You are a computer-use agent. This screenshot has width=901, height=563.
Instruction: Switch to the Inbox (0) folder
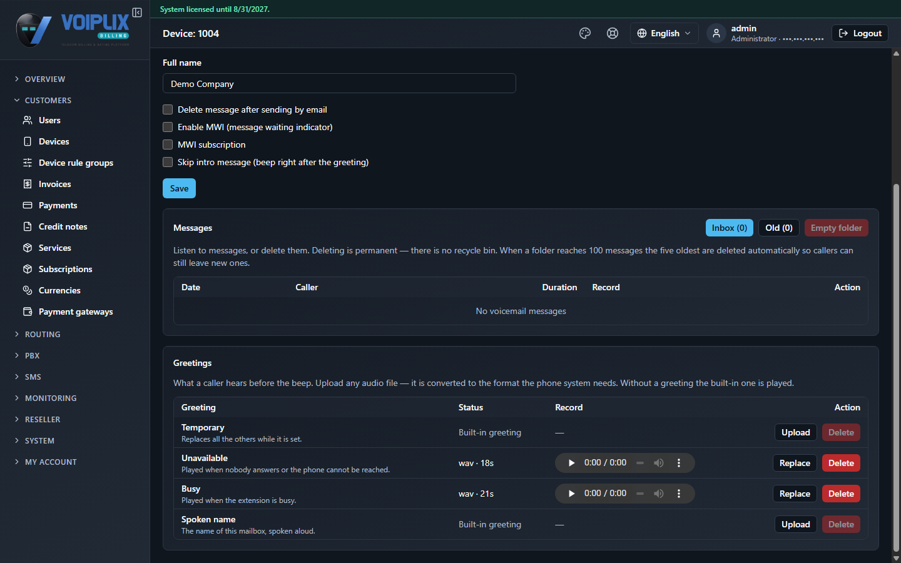pyautogui.click(x=730, y=228)
